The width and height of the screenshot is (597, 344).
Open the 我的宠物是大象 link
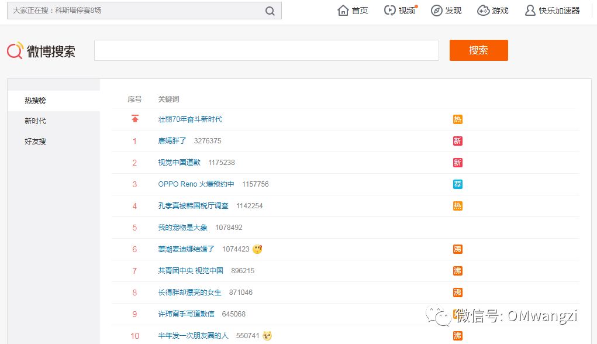pyautogui.click(x=183, y=228)
